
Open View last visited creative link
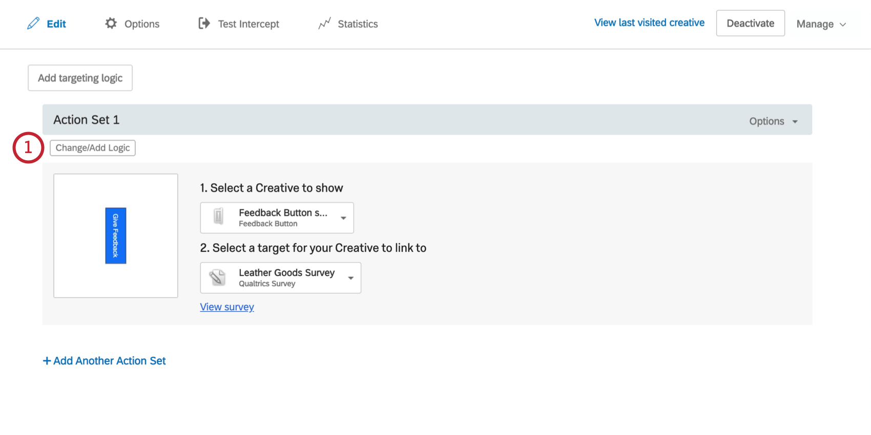[649, 23]
